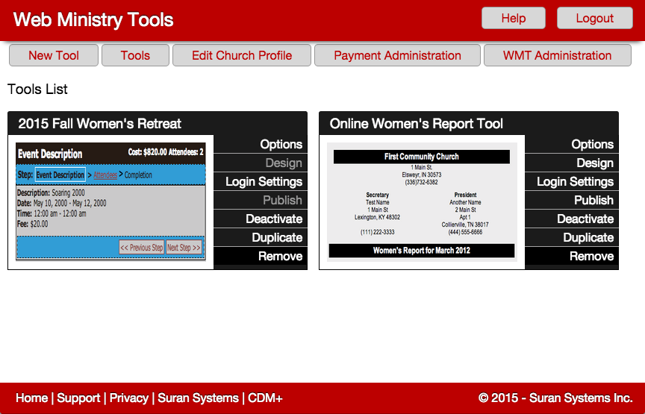Open Options for 2015 Fall Women's Retreat
This screenshot has width=645, height=414.
click(281, 145)
